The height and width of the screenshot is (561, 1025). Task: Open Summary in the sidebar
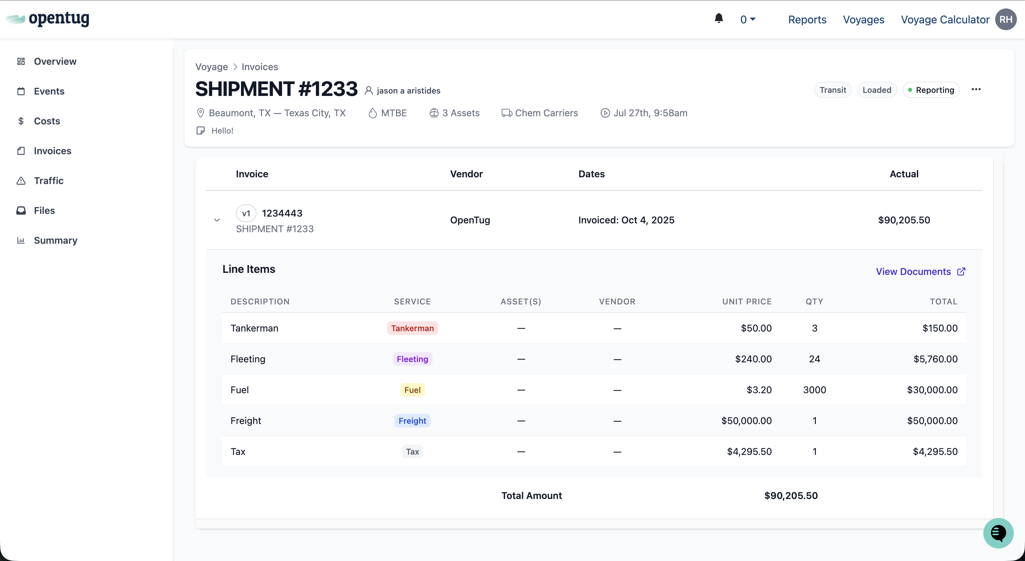point(55,240)
